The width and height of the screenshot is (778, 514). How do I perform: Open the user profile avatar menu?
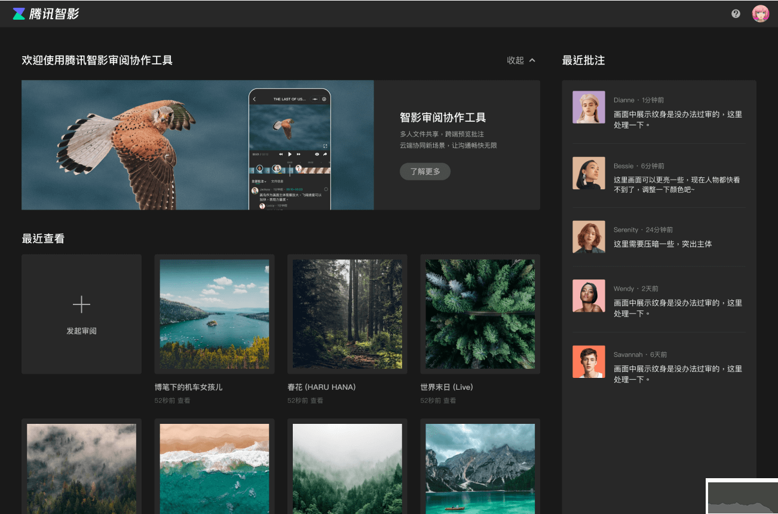pos(760,14)
